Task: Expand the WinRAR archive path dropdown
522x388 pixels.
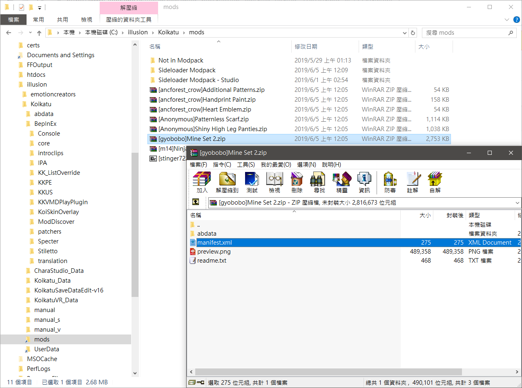Action: click(x=518, y=203)
